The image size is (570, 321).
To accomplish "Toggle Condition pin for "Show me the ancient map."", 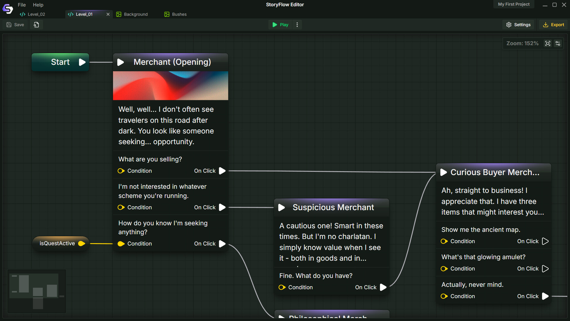I will (x=444, y=241).
